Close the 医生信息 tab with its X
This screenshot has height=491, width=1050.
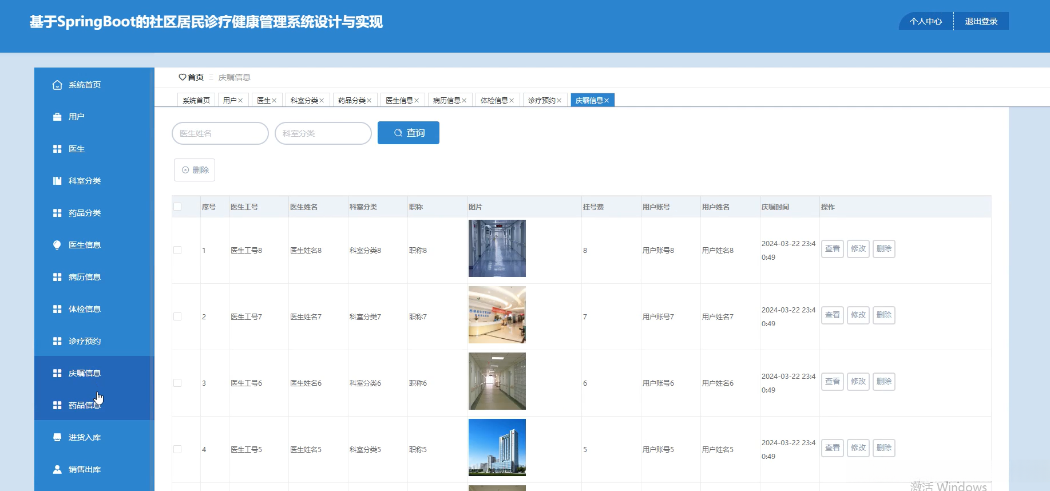pyautogui.click(x=417, y=101)
